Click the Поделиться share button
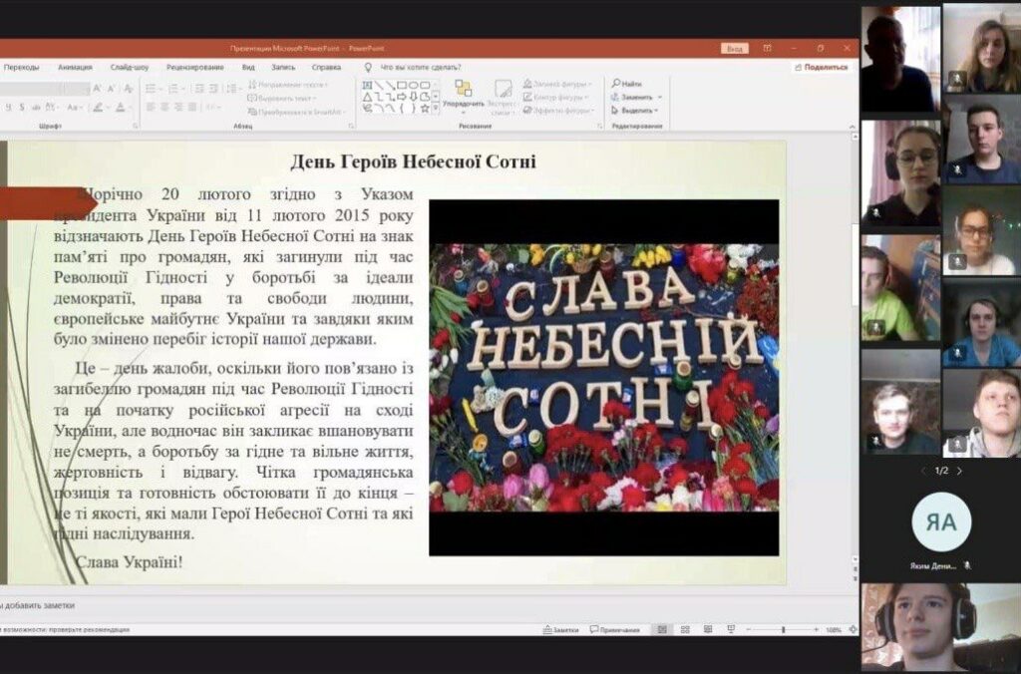This screenshot has height=674, width=1021. point(824,67)
